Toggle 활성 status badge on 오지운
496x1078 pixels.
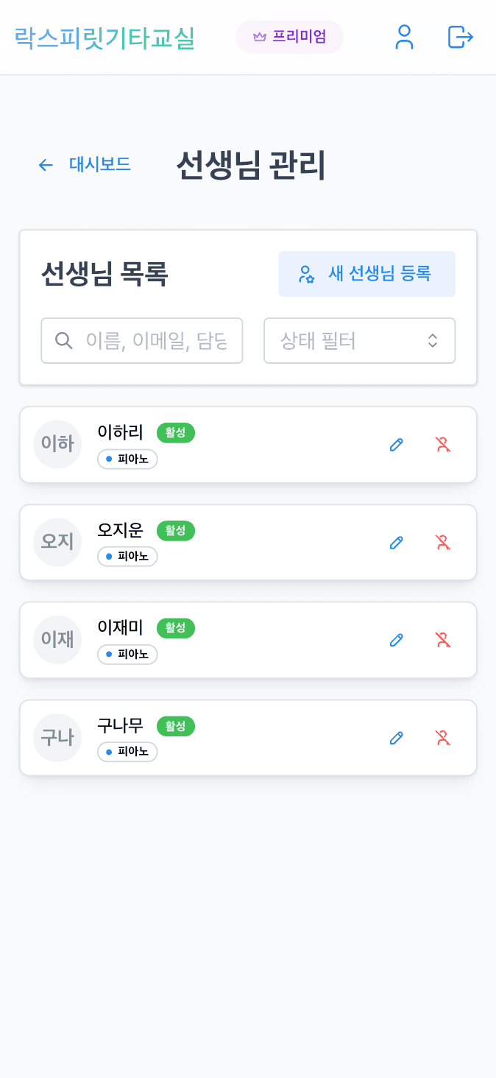(x=175, y=530)
